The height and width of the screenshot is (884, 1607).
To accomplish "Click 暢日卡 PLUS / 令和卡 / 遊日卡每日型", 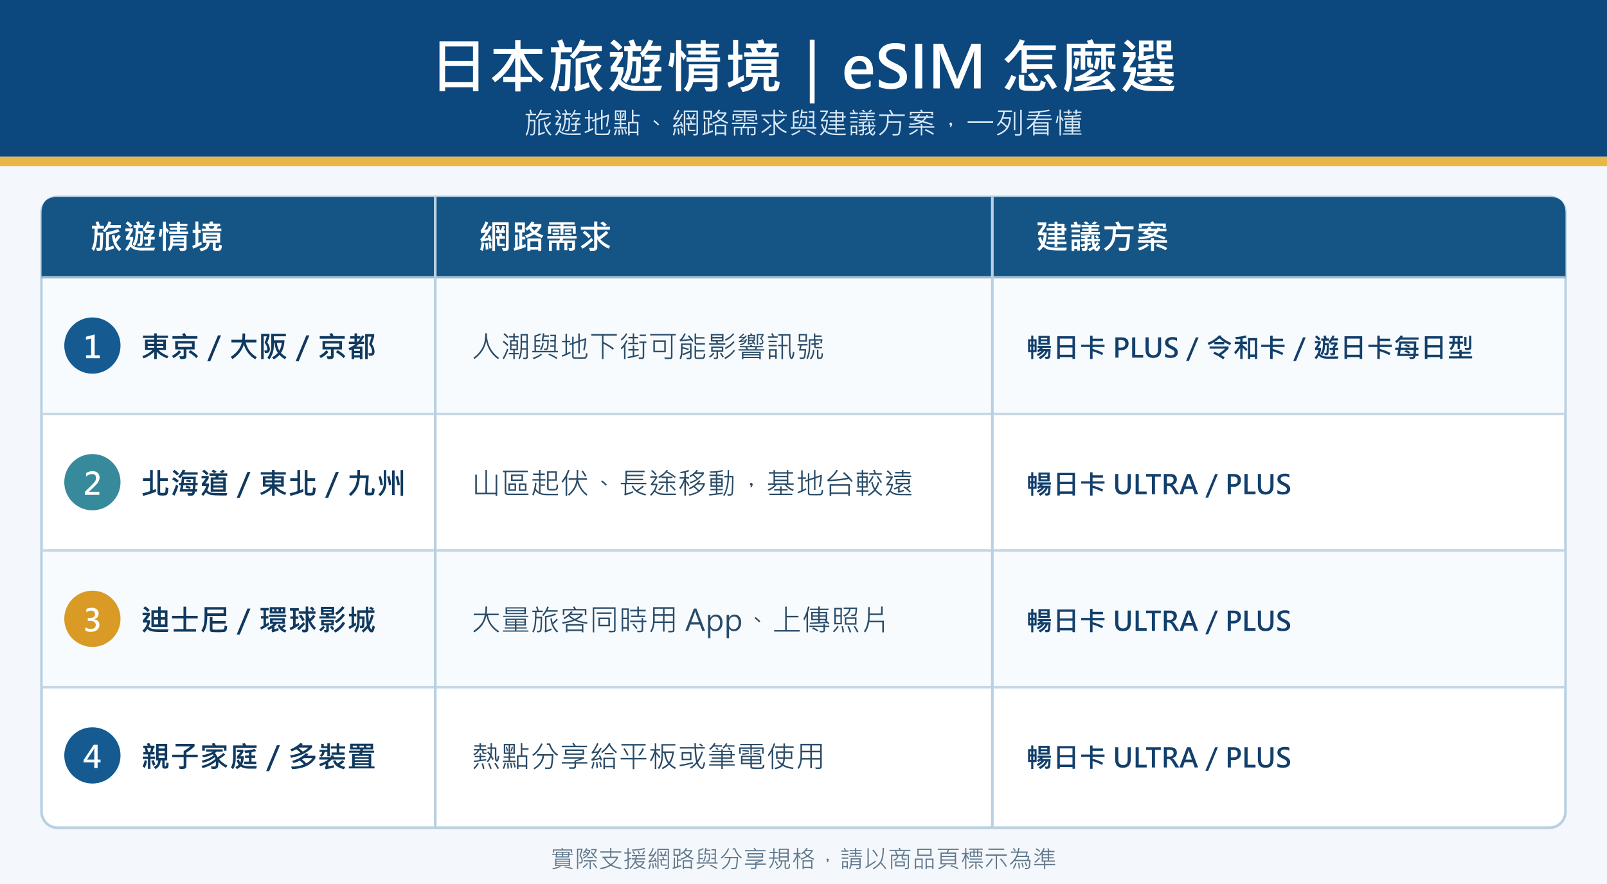I will (x=1250, y=348).
